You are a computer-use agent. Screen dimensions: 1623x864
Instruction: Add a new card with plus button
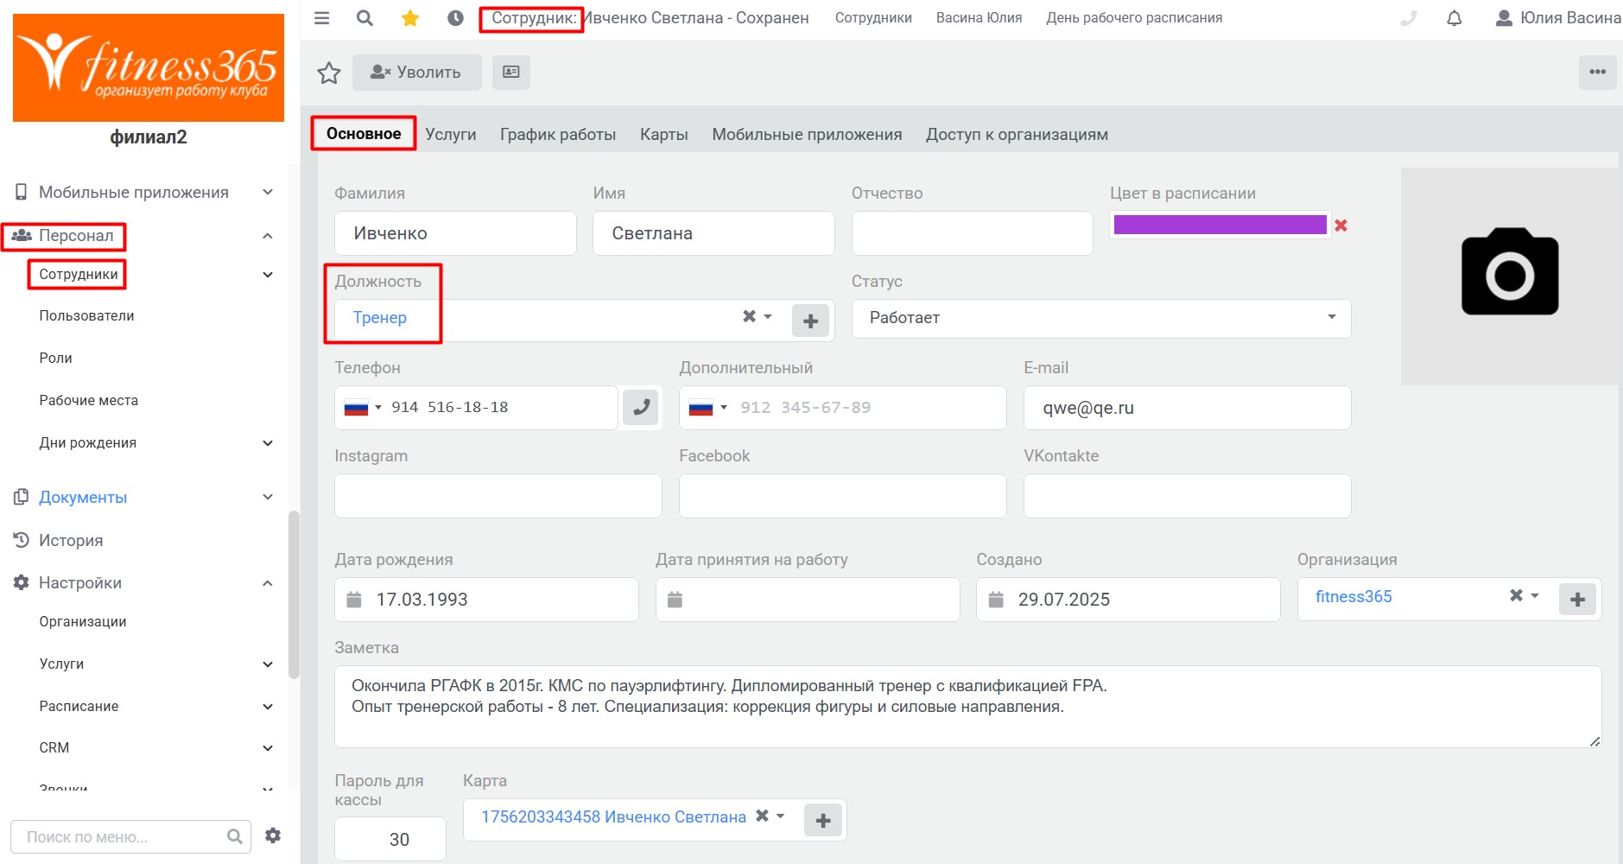[x=822, y=821]
